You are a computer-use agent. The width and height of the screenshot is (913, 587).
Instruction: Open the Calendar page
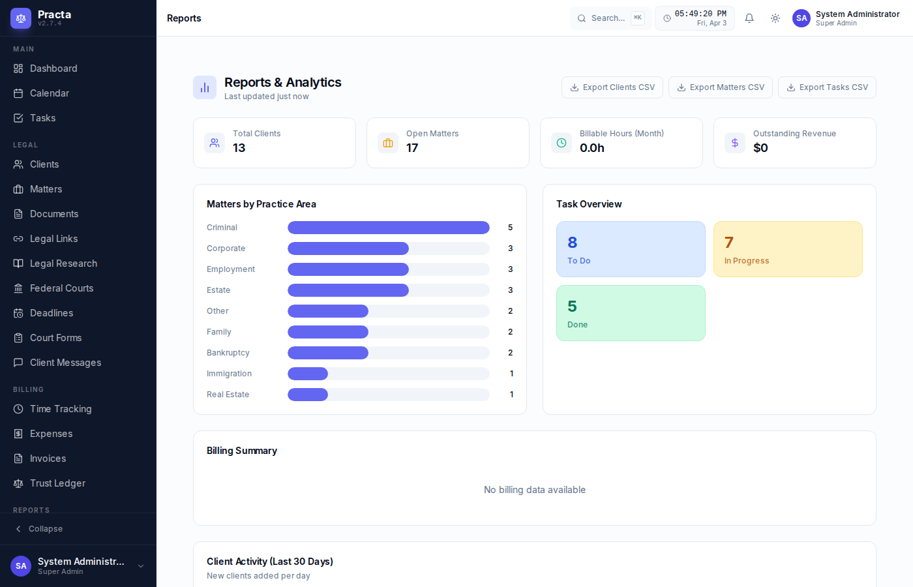78,93
